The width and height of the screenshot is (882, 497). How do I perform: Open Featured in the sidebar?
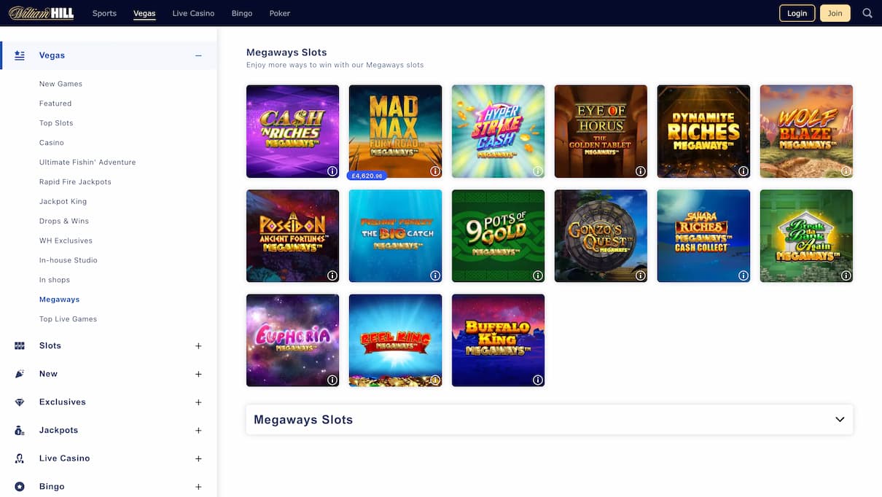(55, 103)
